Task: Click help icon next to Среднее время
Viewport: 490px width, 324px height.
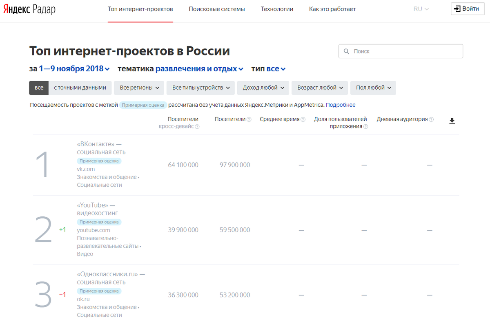Action: pyautogui.click(x=303, y=119)
